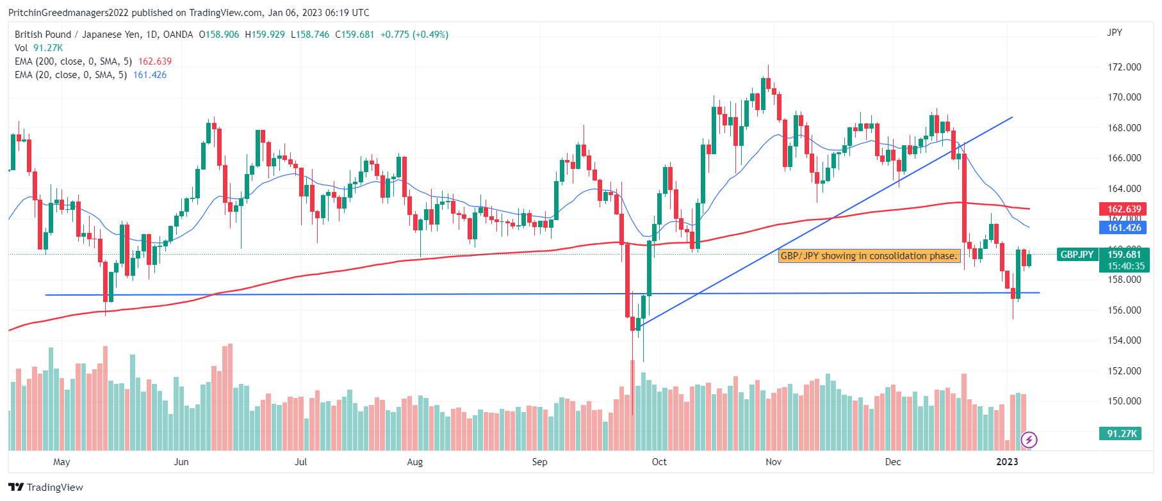This screenshot has width=1162, height=501.
Task: Click the 166.000 price axis level
Action: pos(1124,158)
